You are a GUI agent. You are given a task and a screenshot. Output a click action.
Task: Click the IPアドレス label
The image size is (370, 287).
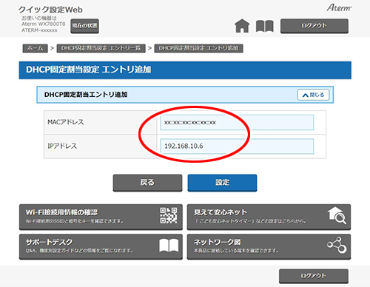point(62,146)
